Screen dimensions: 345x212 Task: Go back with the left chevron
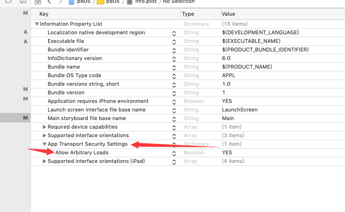(x=49, y=2)
